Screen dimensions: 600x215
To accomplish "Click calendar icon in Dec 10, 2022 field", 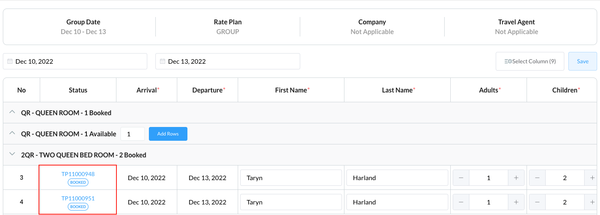I will [10, 61].
